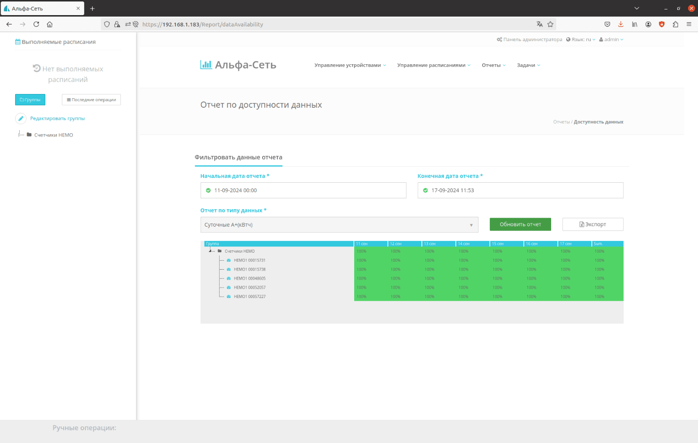Open Управление расписаниями menu

434,65
